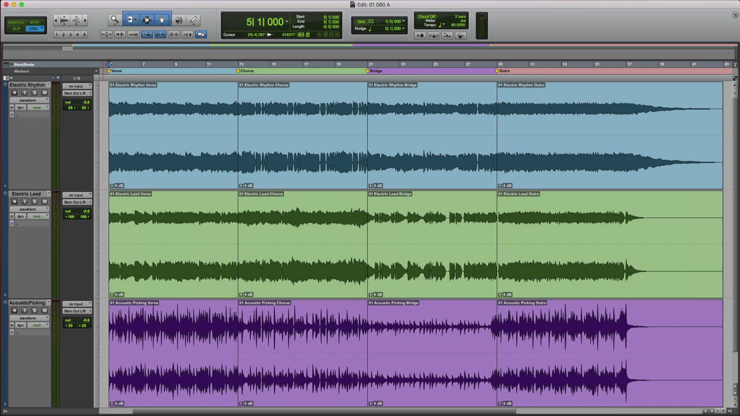The image size is (740, 416).
Task: Select the Pencil tool
Action: (194, 20)
